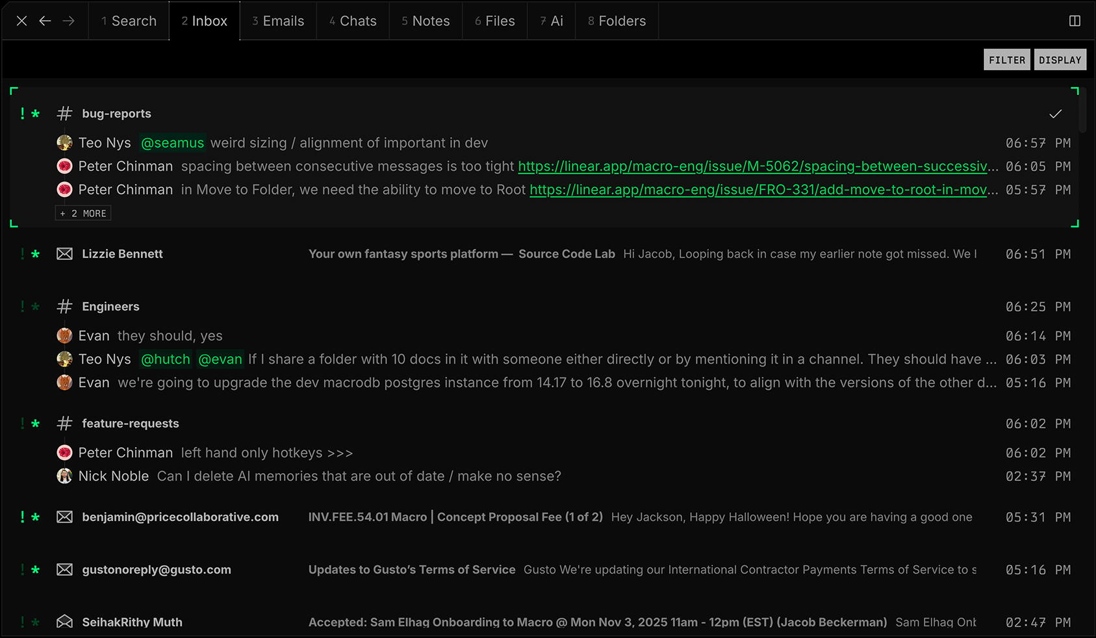Switch to the Notes tab

click(426, 21)
